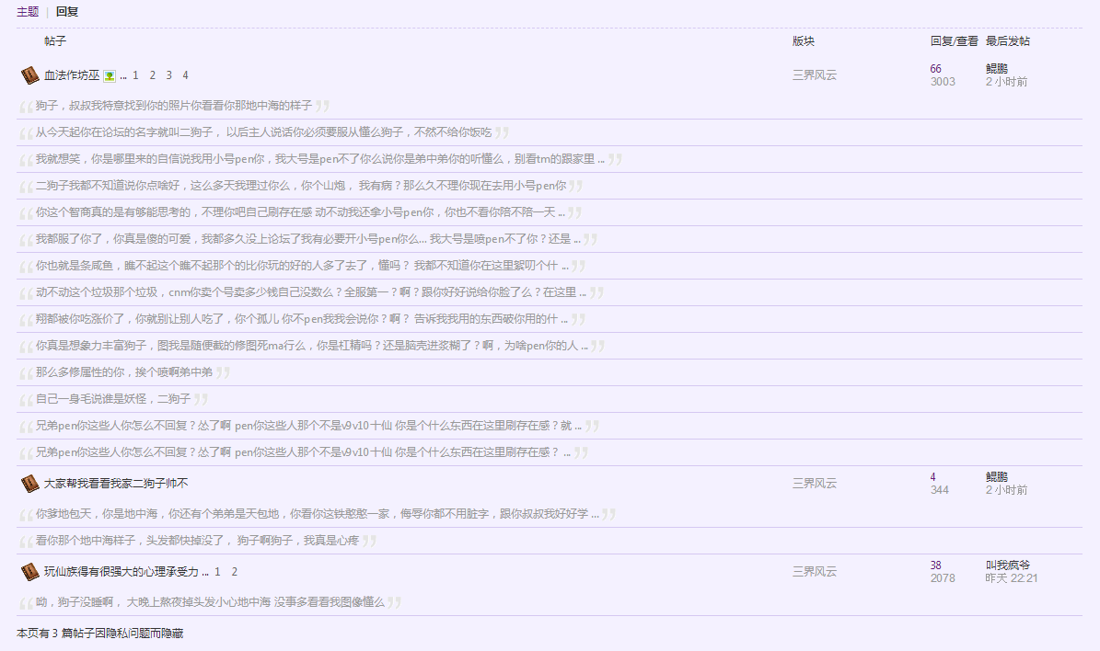Open the reply excerpt 自己一身毛说谁是妖怪
Image resolution: width=1100 pixels, height=651 pixels.
tap(113, 399)
